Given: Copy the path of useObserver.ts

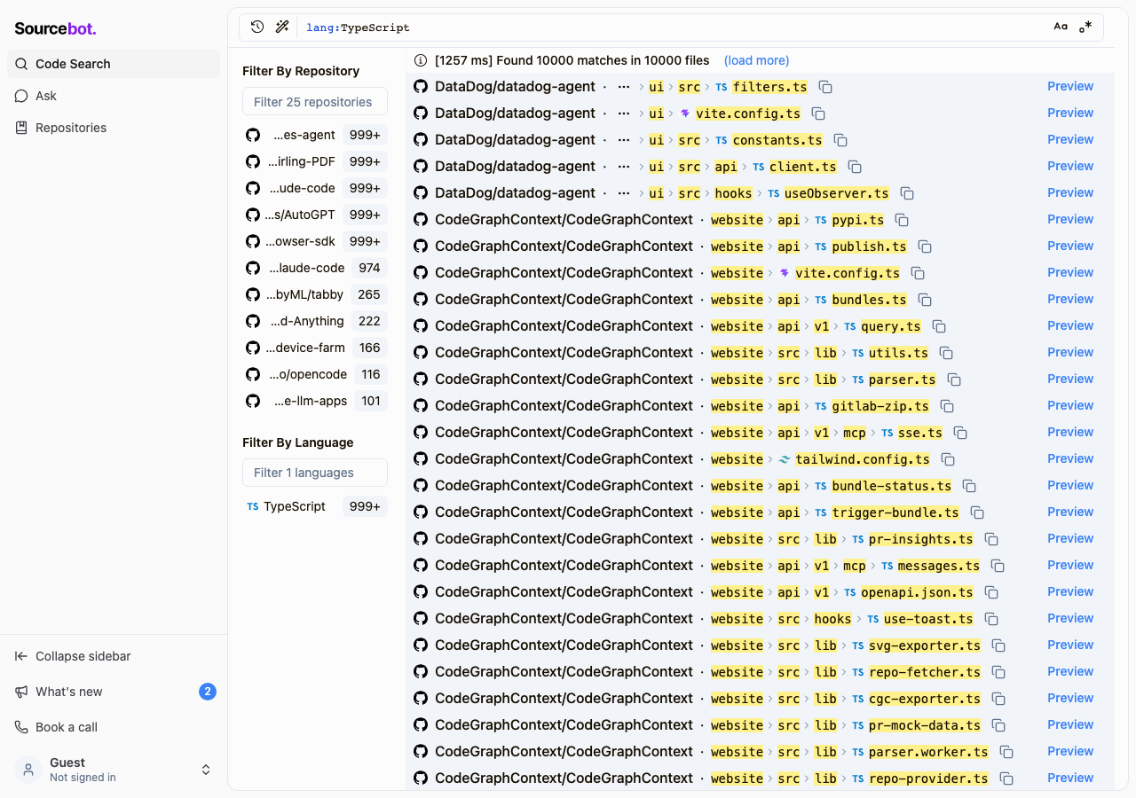Looking at the screenshot, I should pyautogui.click(x=907, y=193).
